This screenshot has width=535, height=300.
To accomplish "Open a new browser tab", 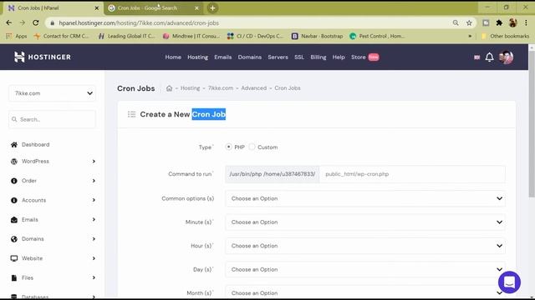I will pos(212,7).
